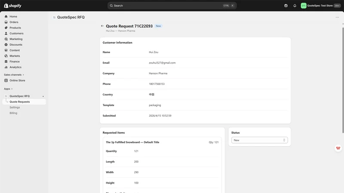The image size is (344, 193).
Task: Open the Orders icon in sidebar
Action: [6, 22]
